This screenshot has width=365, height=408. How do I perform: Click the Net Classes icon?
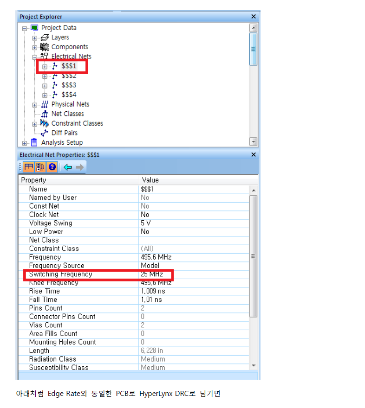pos(45,114)
